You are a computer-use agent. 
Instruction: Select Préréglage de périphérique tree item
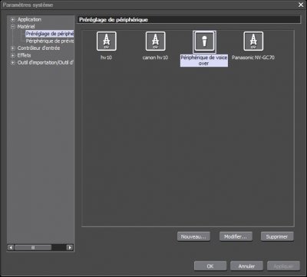point(50,34)
